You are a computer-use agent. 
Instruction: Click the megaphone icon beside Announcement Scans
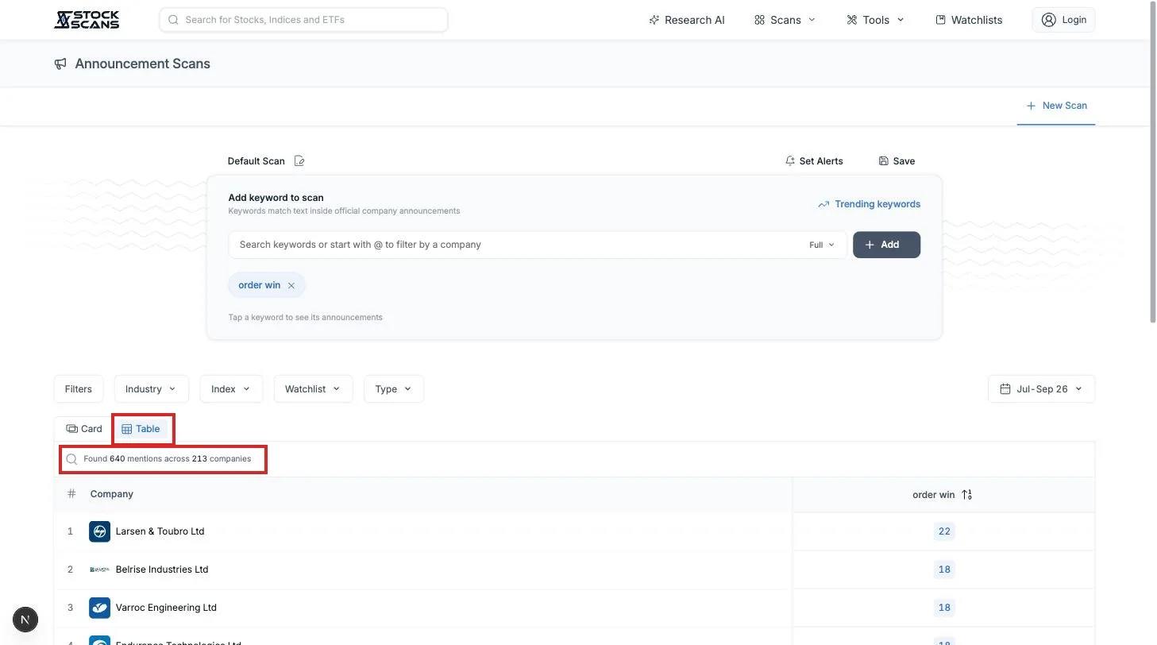(60, 64)
